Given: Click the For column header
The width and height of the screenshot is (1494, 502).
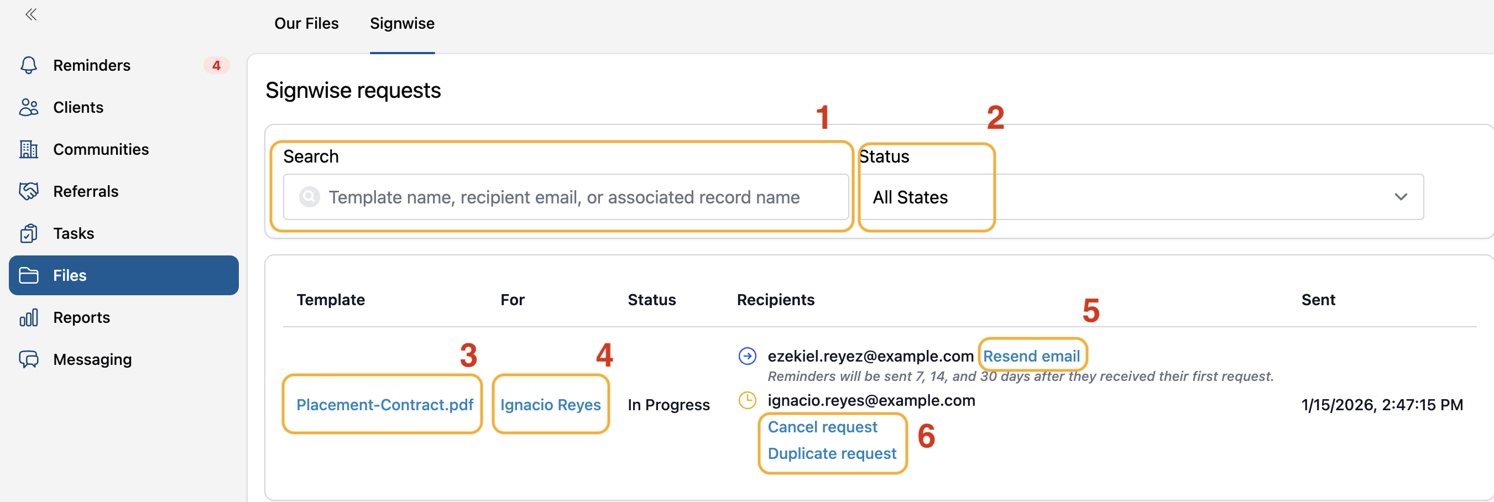Looking at the screenshot, I should [512, 300].
